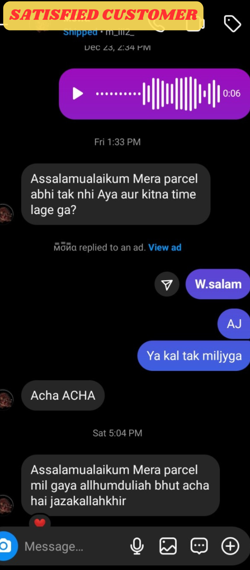
Task: Tap the share arrow beside W.salam
Action: coord(167,284)
